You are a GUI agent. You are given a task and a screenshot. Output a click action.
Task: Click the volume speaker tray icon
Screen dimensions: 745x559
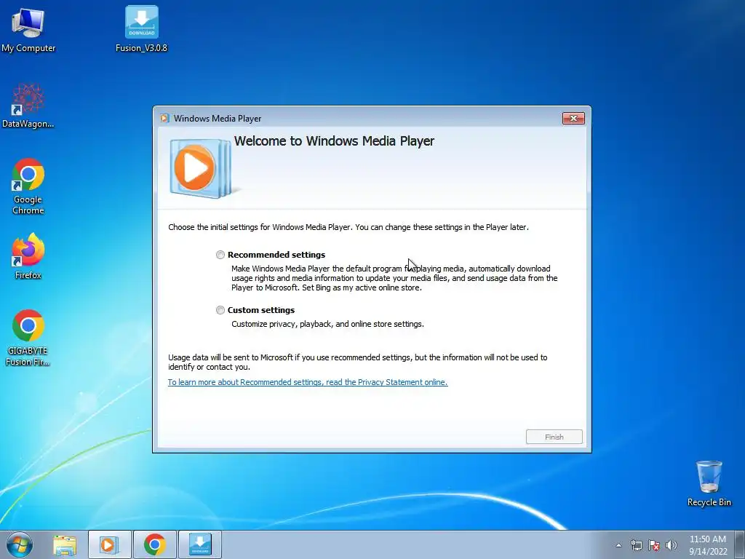point(672,545)
